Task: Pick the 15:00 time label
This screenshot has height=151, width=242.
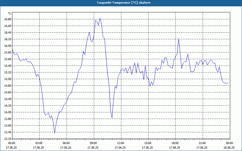Action: [x=148, y=143]
